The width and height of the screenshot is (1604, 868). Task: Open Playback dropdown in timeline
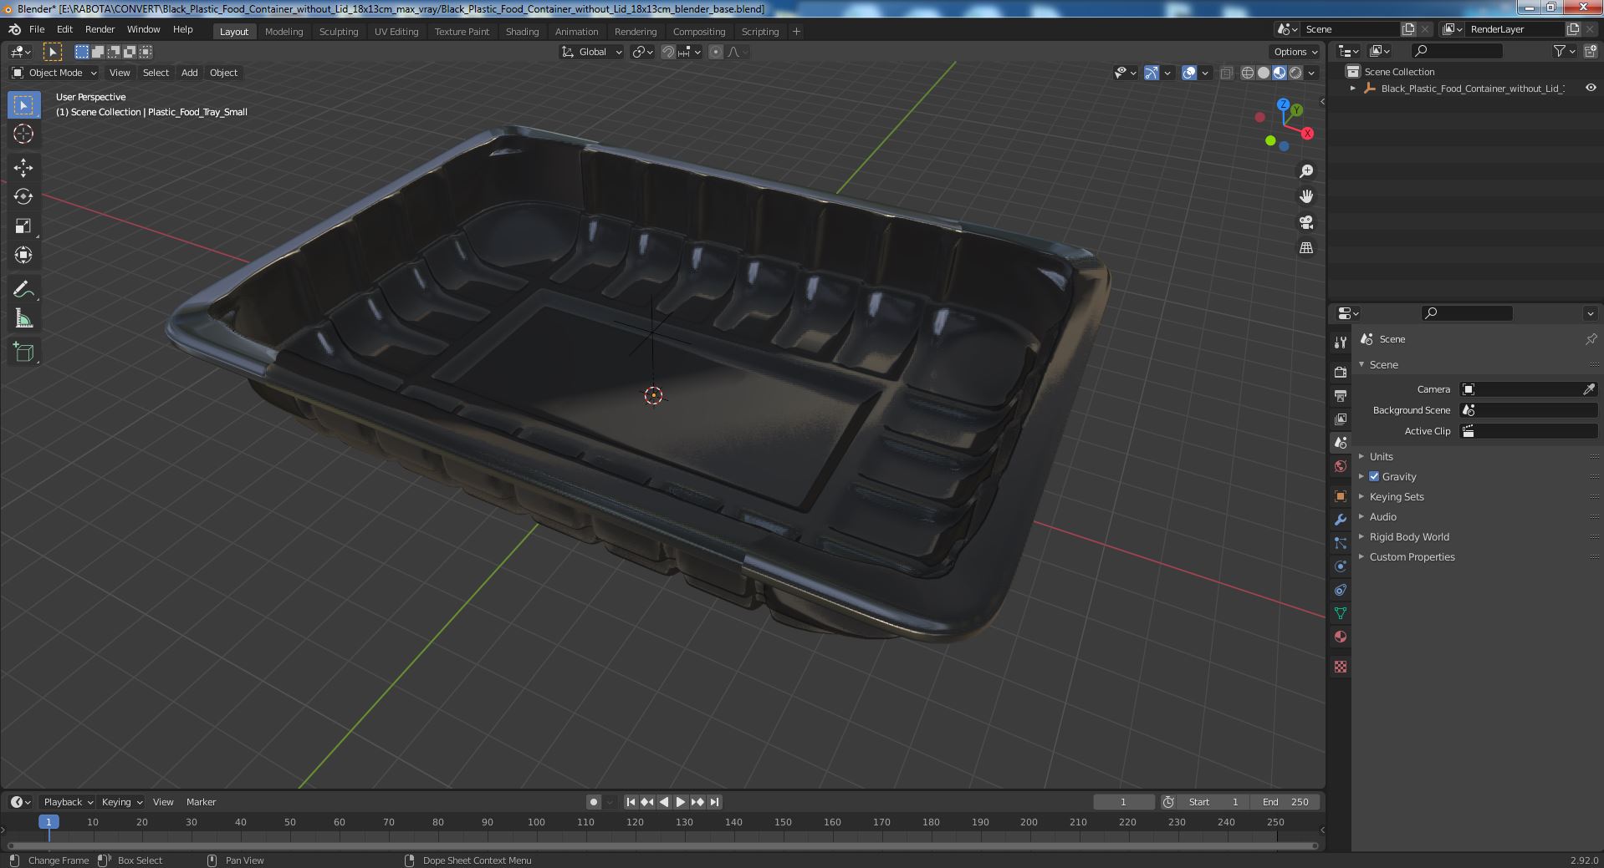[x=68, y=801]
